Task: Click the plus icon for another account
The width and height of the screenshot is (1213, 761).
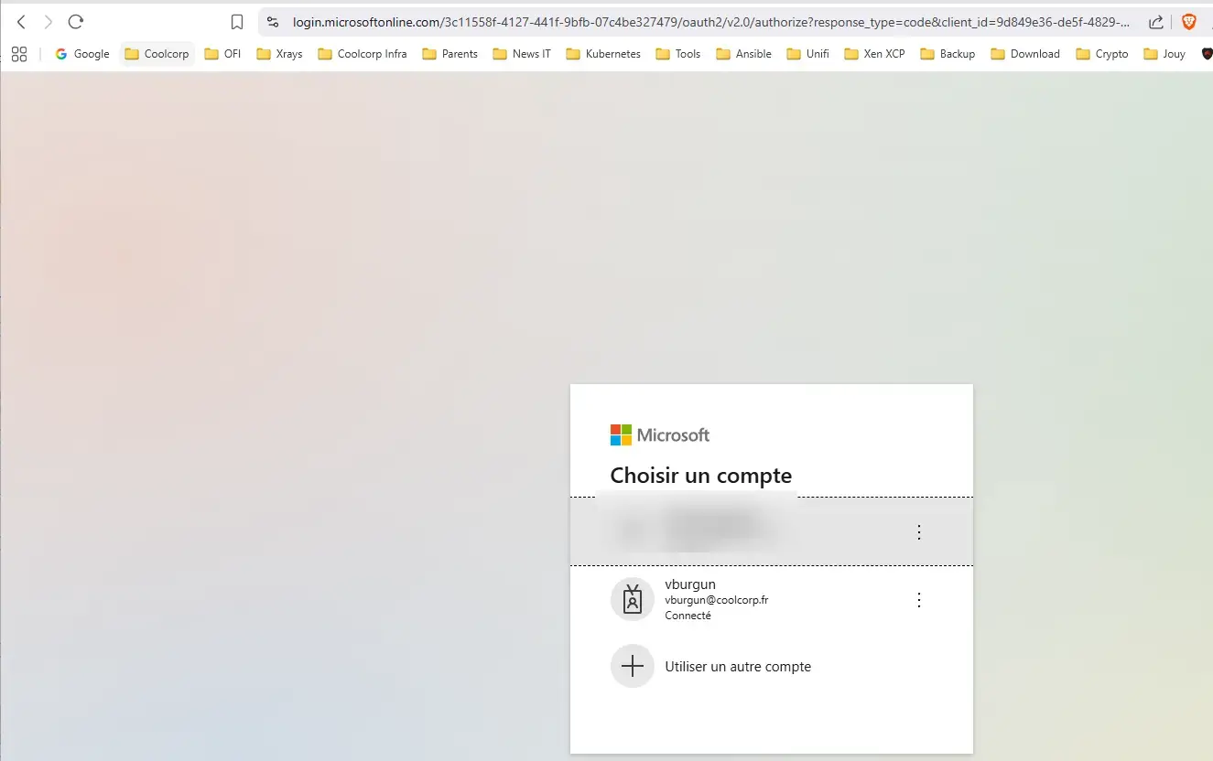Action: coord(632,666)
